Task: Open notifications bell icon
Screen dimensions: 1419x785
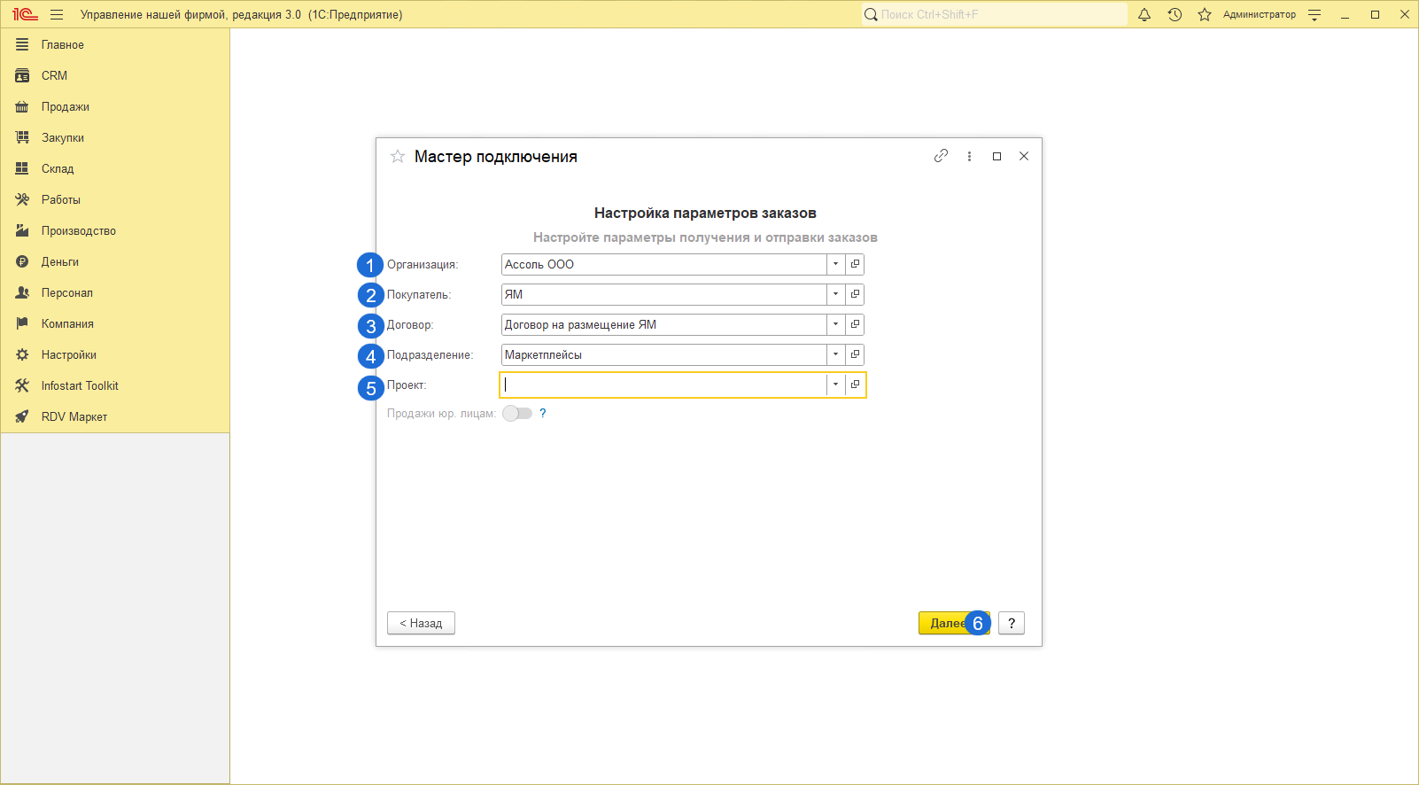Action: coord(1144,14)
